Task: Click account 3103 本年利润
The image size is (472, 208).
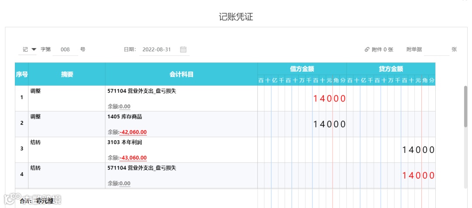Action: [124, 143]
